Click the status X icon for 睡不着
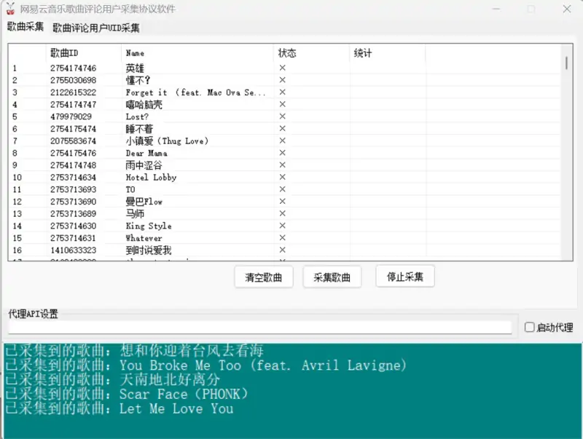This screenshot has height=439, width=583. click(x=283, y=129)
